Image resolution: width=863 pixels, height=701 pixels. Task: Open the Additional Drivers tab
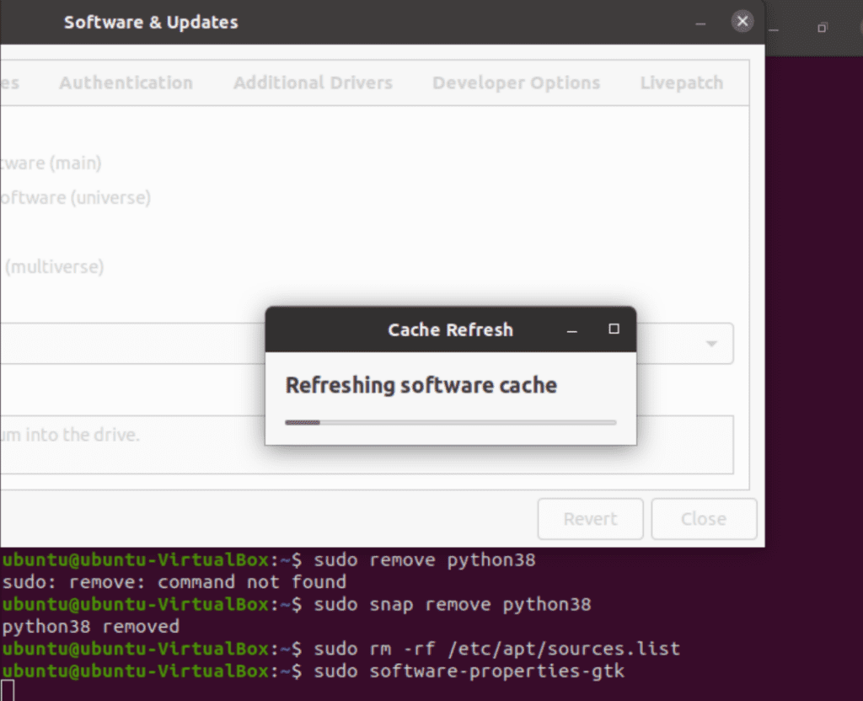(313, 83)
